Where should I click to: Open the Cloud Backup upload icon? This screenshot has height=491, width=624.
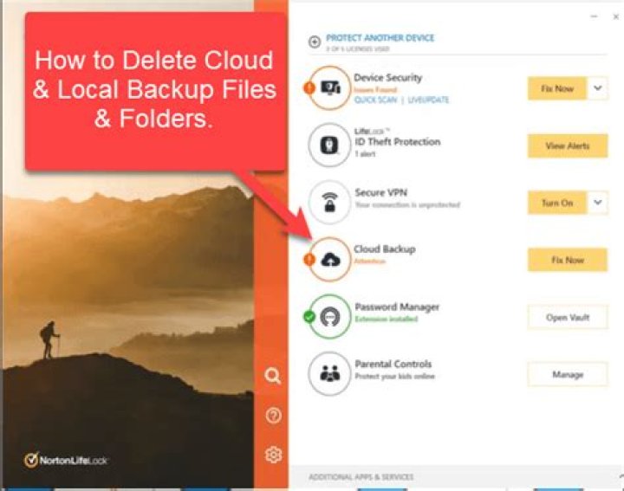coord(330,260)
